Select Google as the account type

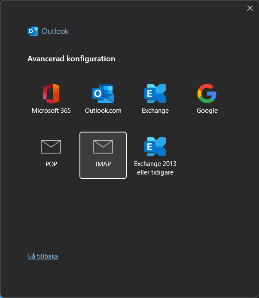207,99
